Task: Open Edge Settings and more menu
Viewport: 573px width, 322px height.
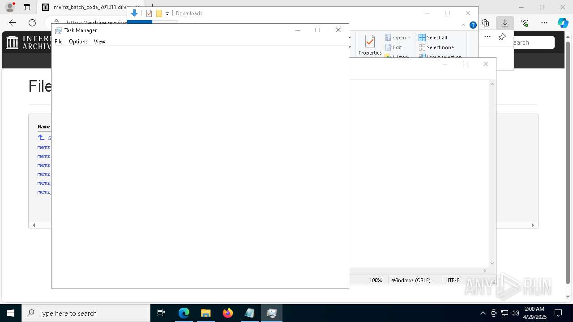Action: 544,23
